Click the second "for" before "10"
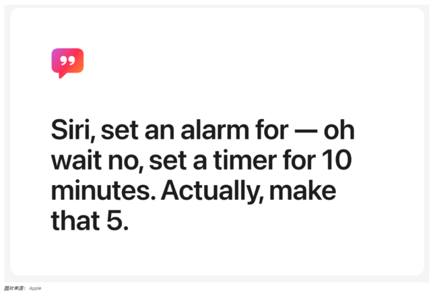Image resolution: width=431 pixels, height=292 pixels. coord(299,159)
